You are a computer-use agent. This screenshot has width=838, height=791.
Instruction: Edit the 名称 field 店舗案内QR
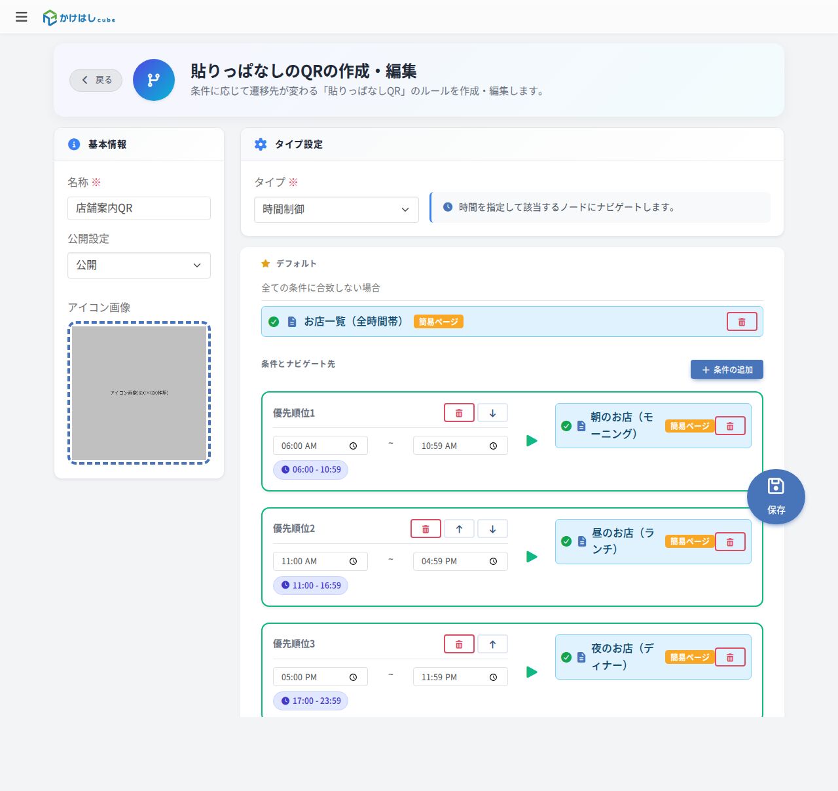point(139,208)
